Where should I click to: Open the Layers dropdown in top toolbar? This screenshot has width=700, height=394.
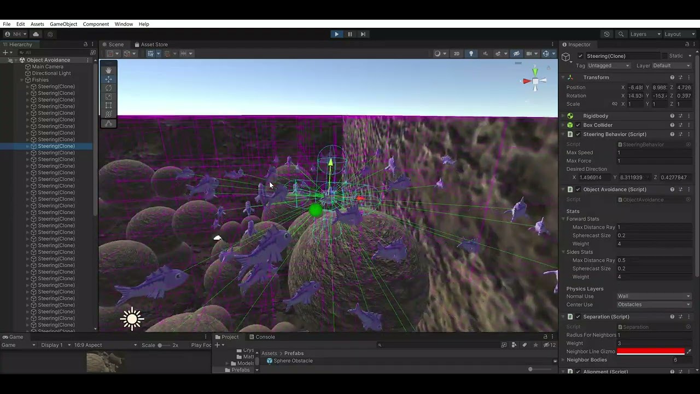pos(645,34)
